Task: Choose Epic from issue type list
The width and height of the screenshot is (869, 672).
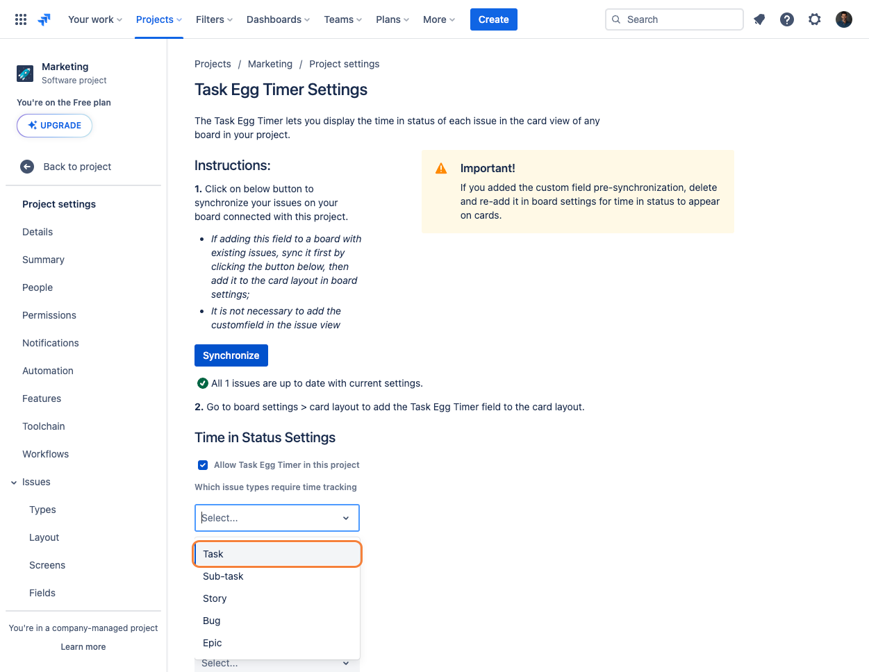Action: point(277,643)
